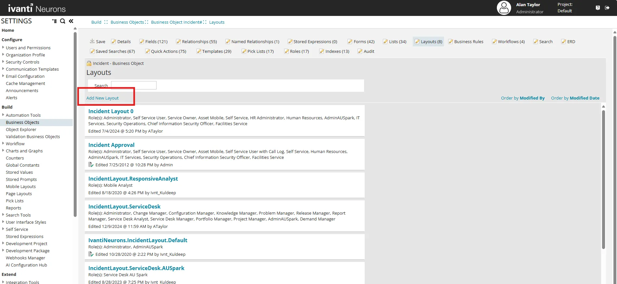The image size is (617, 284).
Task: Select Object Explorer in the sidebar
Action: 21,129
